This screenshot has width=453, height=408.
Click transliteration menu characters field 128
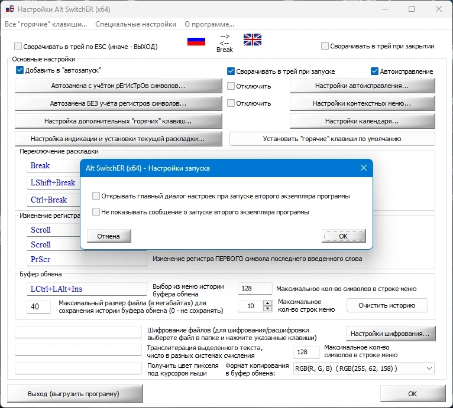(306, 352)
